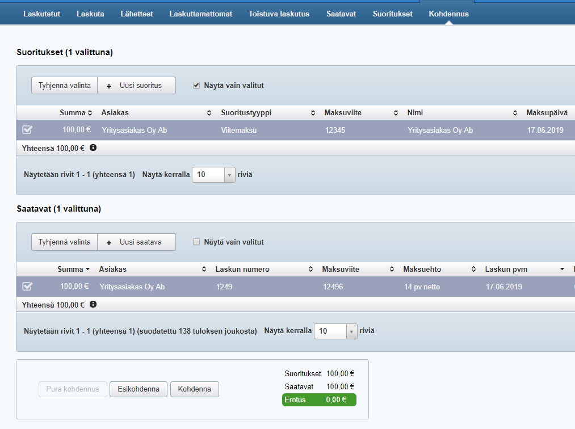Open the Saatavat tab
This screenshot has width=575, height=429.
point(341,14)
